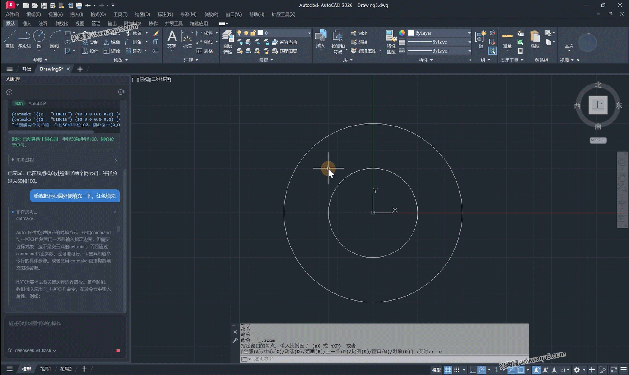Open the 文件(F) menu

[x=12, y=15]
